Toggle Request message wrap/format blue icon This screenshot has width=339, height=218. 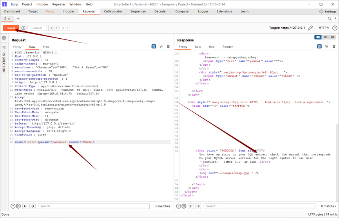click(x=154, y=46)
